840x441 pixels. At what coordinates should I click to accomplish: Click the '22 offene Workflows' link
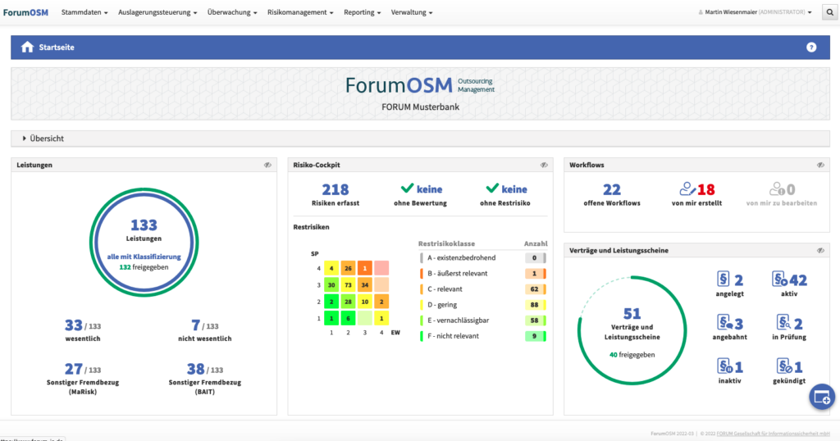(x=612, y=194)
